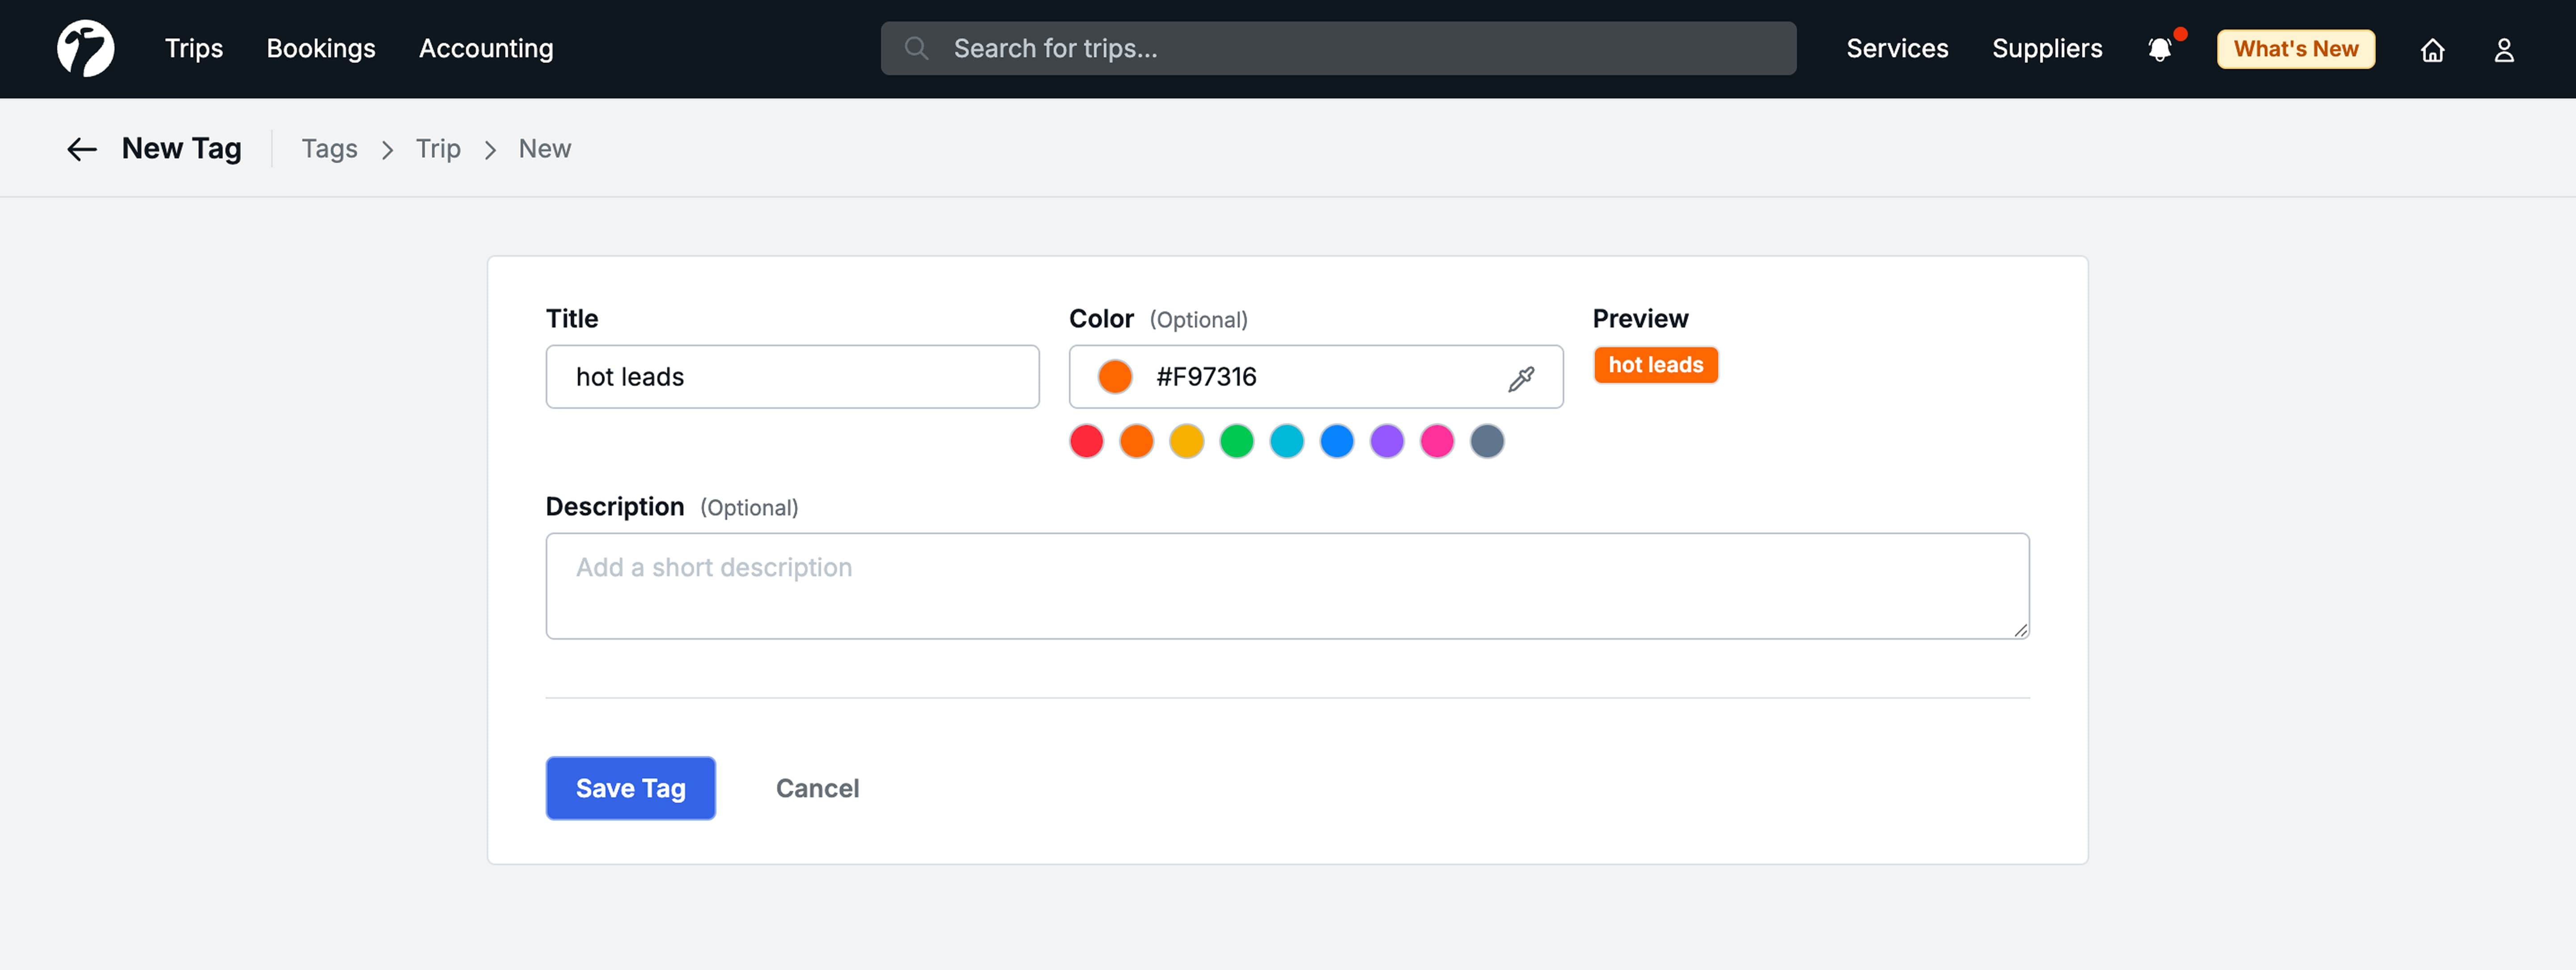Click the back arrow beside New Tag
This screenshot has width=2576, height=970.
pos(82,149)
